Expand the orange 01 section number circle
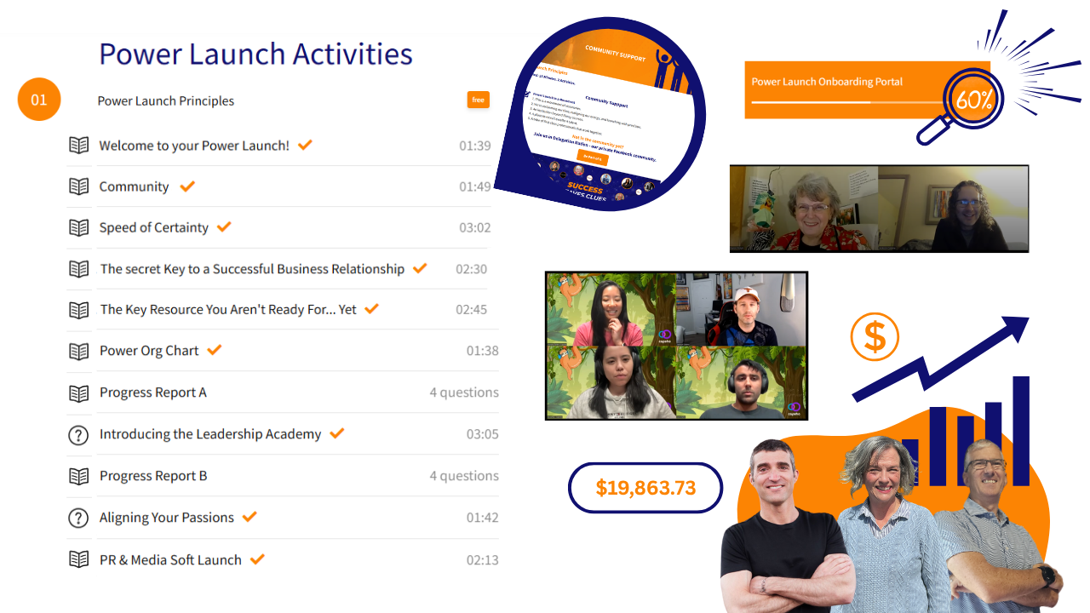Viewport: 1090px width, 613px height. 39,100
